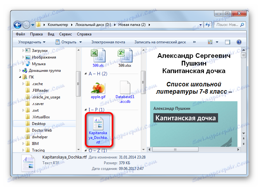Expand arrow after Новая папка (2) breadcrumb
Screen dimensions: 259x187
click(149, 25)
